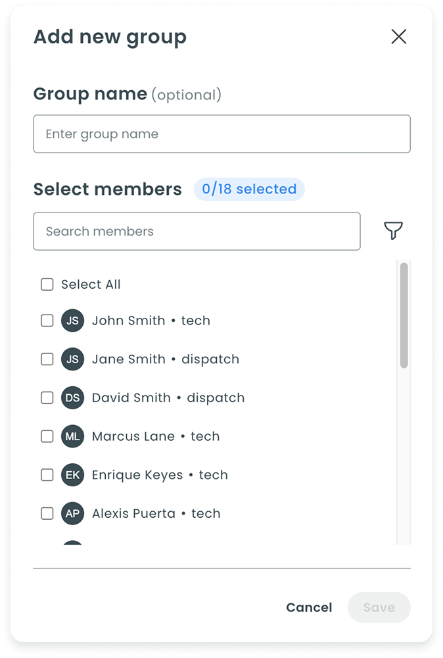Focus the Enter group name field

[221, 134]
